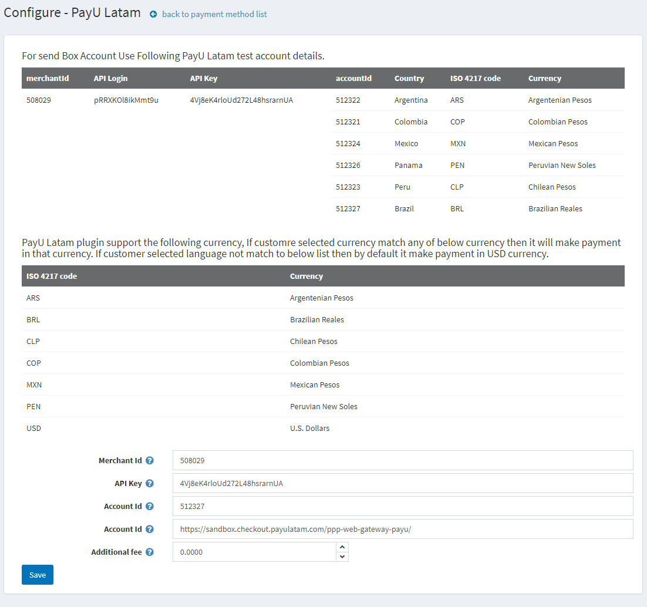This screenshot has height=607, width=647.
Task: Select API Login pRRXKOl8ikMmt9u
Action: pyautogui.click(x=126, y=100)
